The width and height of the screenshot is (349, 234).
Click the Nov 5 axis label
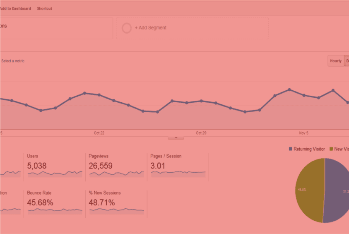[x=303, y=133]
